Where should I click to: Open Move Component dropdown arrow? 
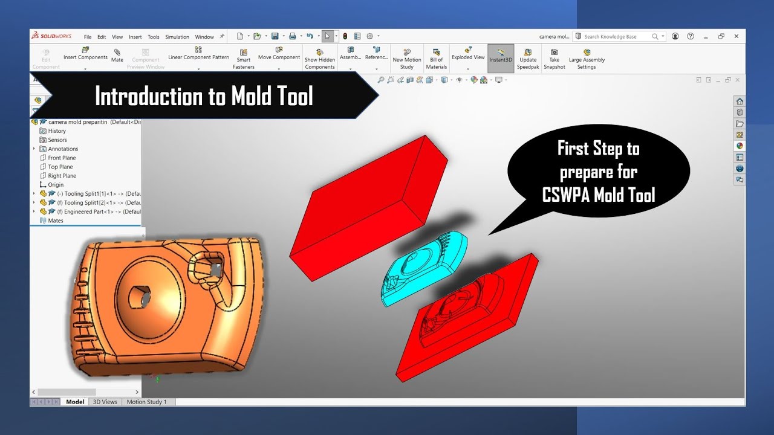279,69
